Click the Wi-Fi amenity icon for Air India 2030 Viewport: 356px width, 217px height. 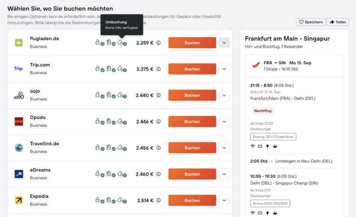click(253, 146)
